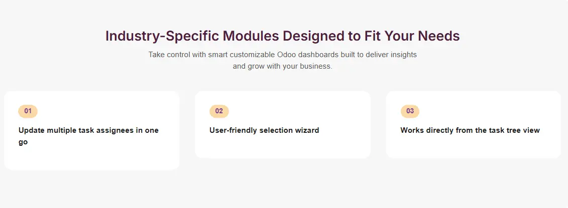Select "Update multiple task assignees" card title
Viewport: 568px width, 208px height.
pyautogui.click(x=88, y=131)
